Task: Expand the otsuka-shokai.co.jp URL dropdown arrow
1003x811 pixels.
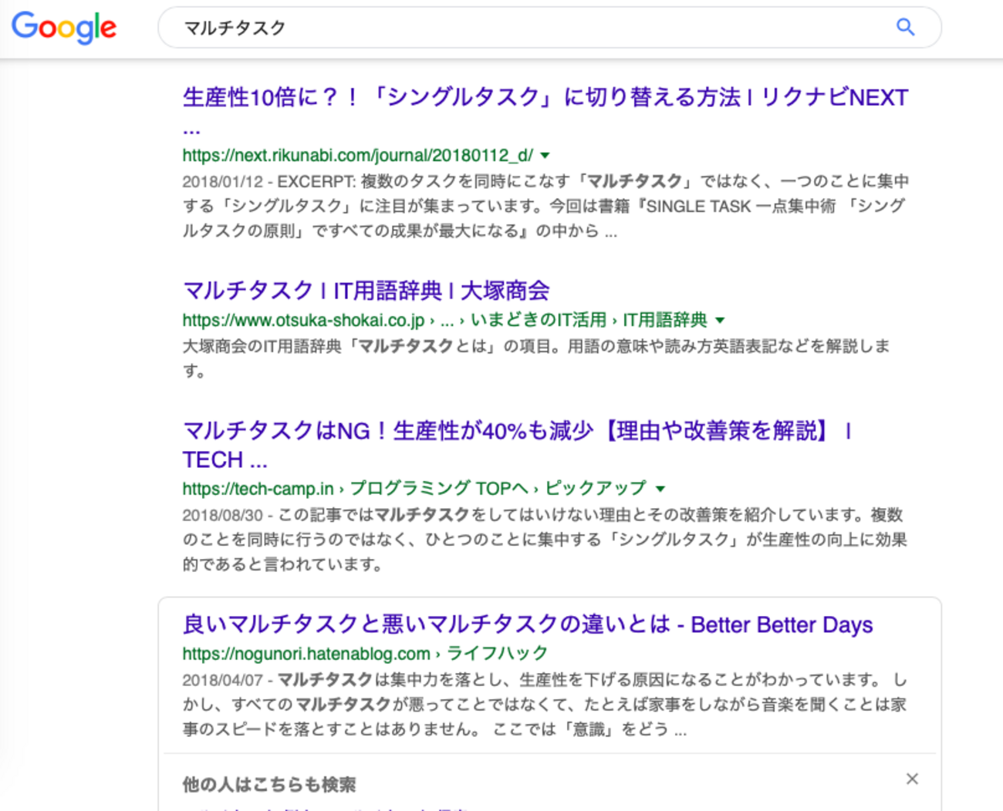Action: [720, 320]
